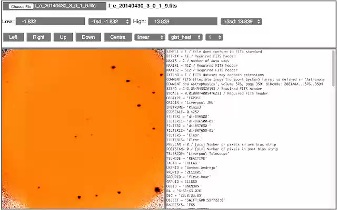Click the topmost dark star in the image
The image size is (337, 210).
[113, 67]
